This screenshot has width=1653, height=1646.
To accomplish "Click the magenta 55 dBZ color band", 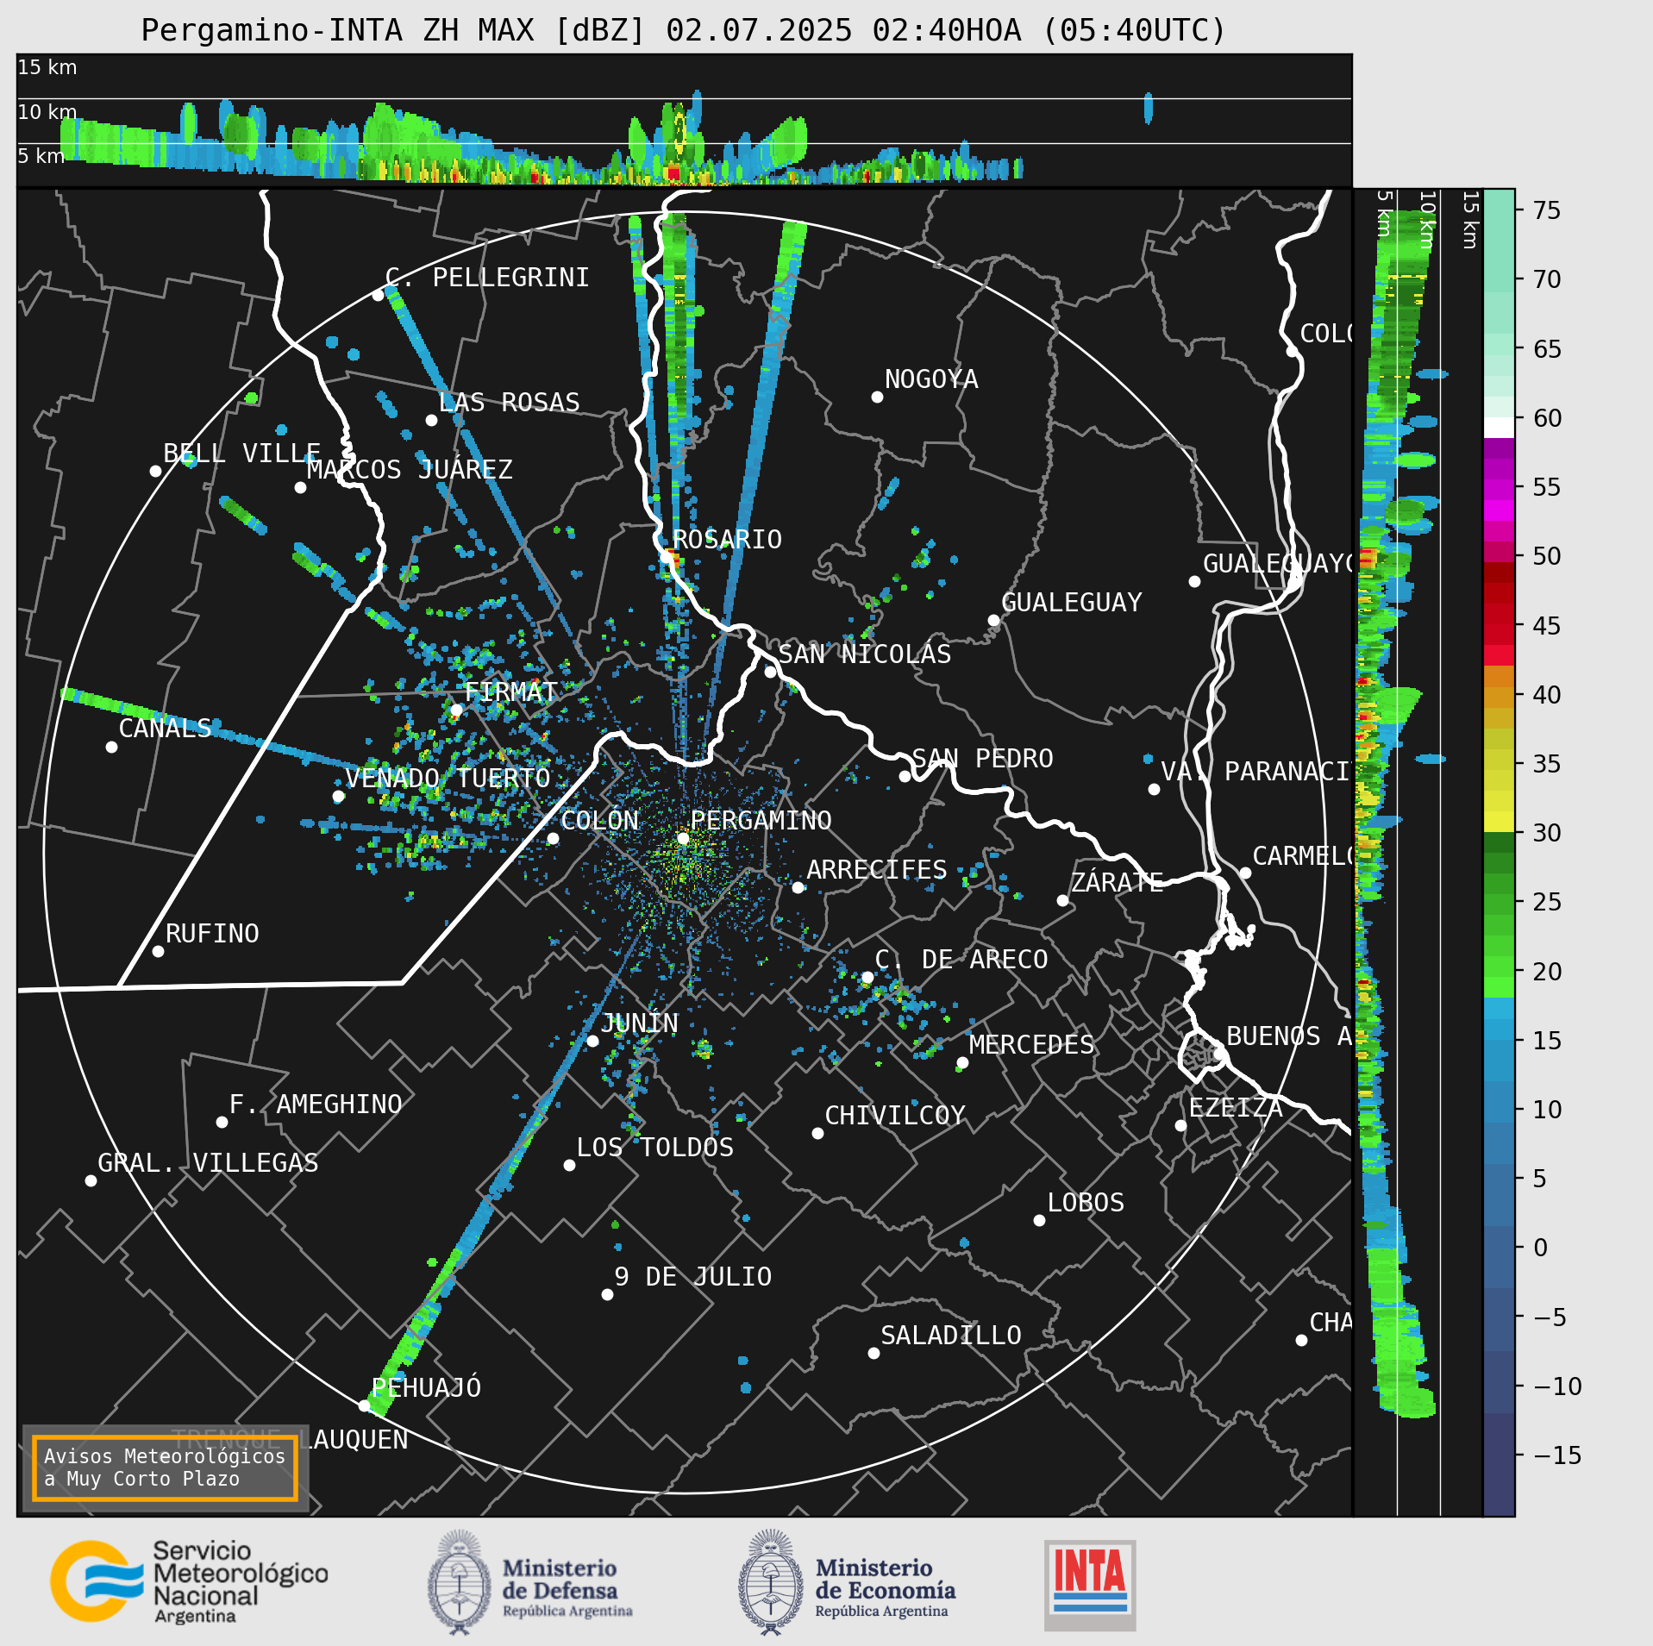I will pos(1499,490).
